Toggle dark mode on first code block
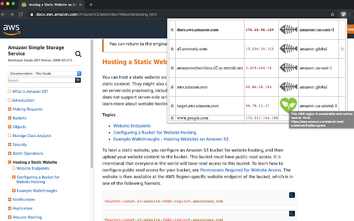This screenshot has width=354, height=221. (292, 195)
